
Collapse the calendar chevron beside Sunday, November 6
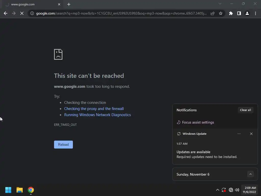pos(251,174)
